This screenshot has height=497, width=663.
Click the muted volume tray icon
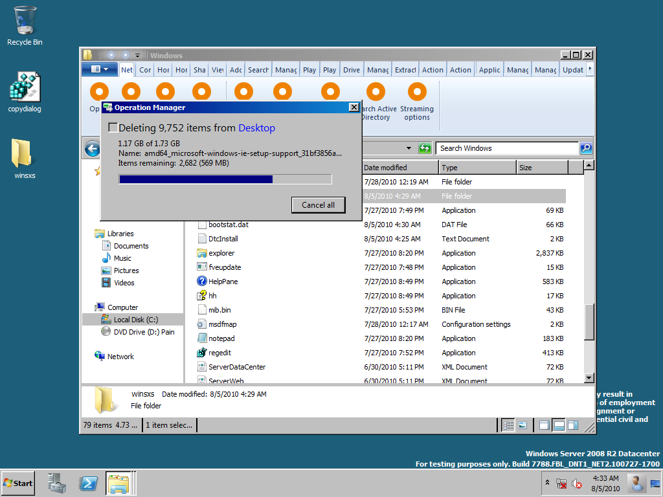point(576,483)
